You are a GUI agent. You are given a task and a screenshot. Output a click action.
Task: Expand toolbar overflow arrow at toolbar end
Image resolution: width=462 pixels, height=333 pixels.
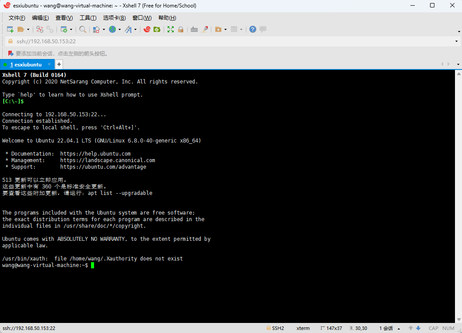click(459, 31)
